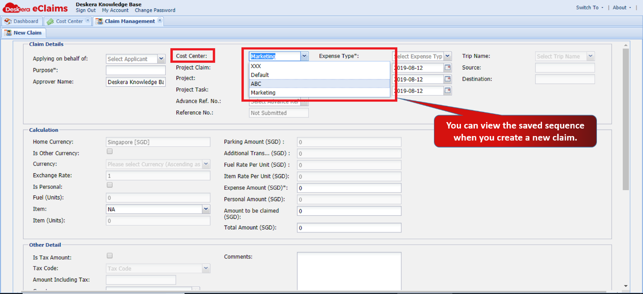643x294 pixels.
Task: Open the Change Password link
Action: click(x=155, y=10)
